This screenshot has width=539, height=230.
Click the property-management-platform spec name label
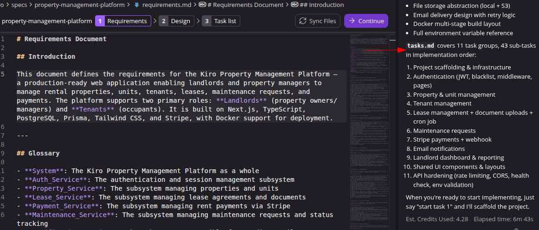[x=47, y=21]
